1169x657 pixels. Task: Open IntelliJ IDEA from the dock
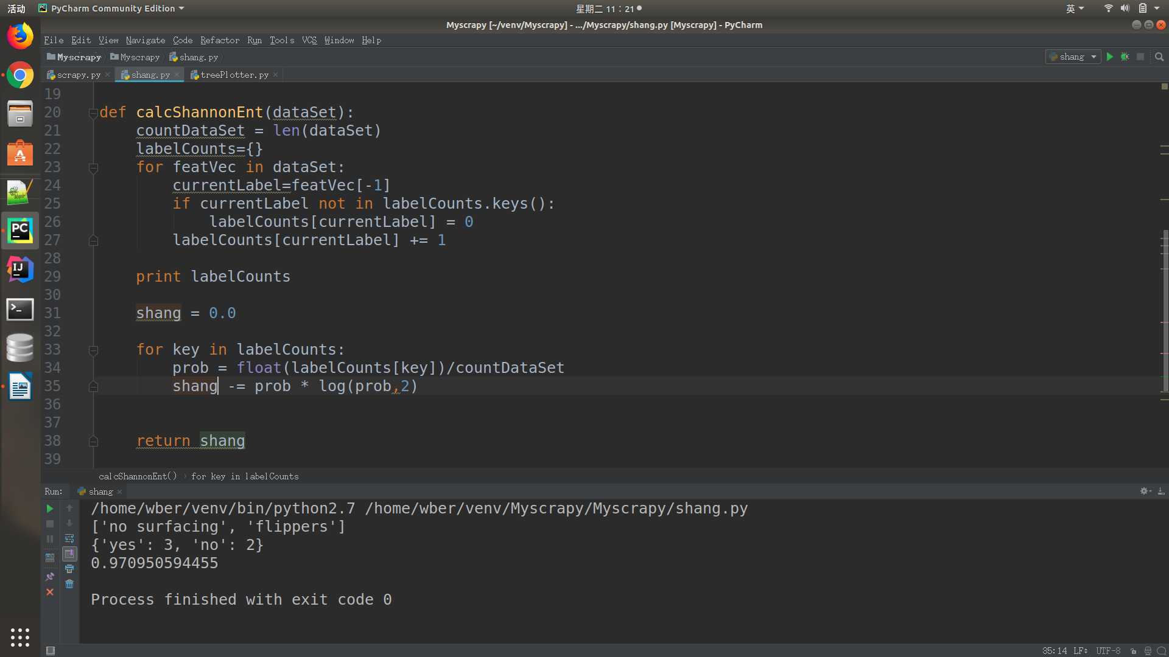(20, 270)
